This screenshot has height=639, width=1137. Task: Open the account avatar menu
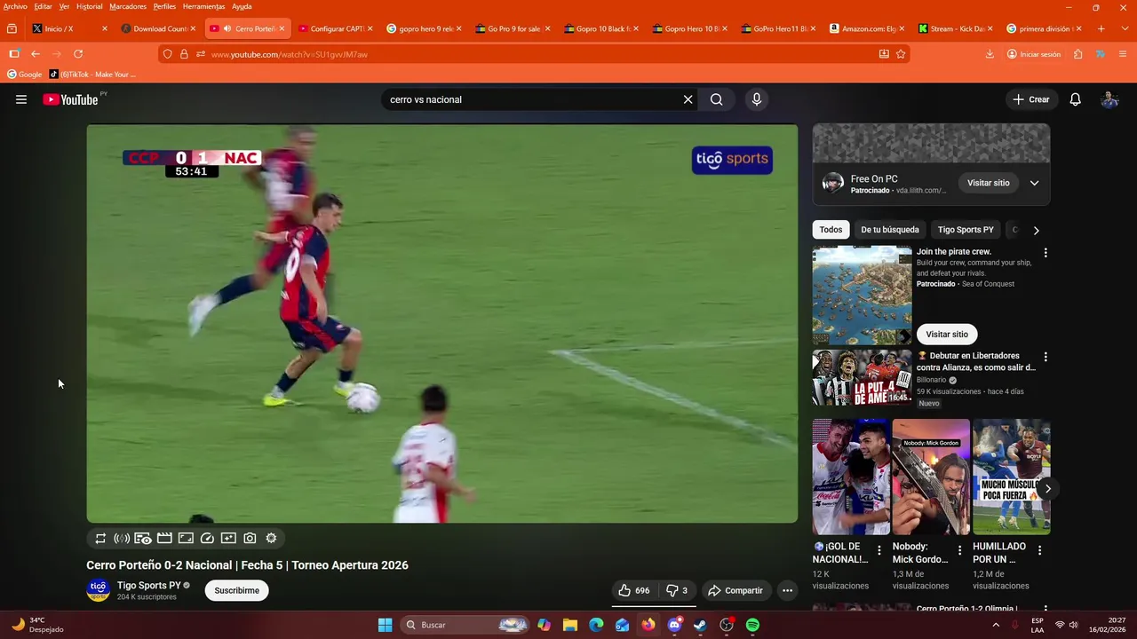[1109, 99]
